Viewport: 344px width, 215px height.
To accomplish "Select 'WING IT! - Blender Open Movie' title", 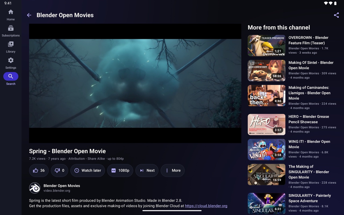I will [309, 144].
